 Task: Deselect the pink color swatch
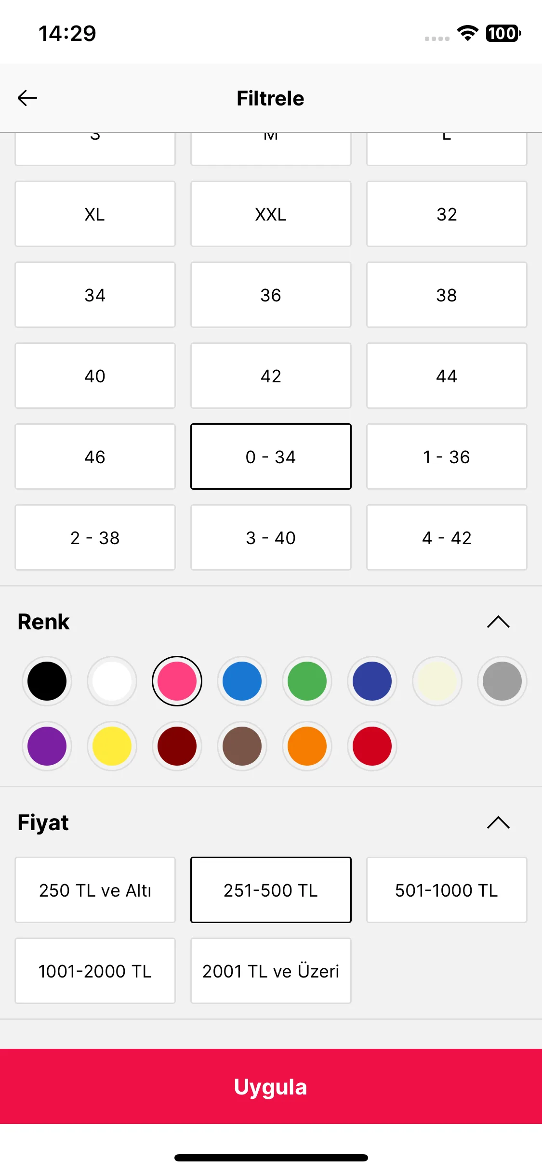point(177,681)
